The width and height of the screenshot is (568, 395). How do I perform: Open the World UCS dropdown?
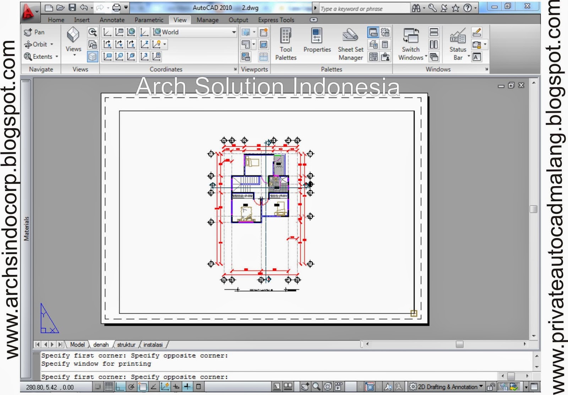(195, 32)
